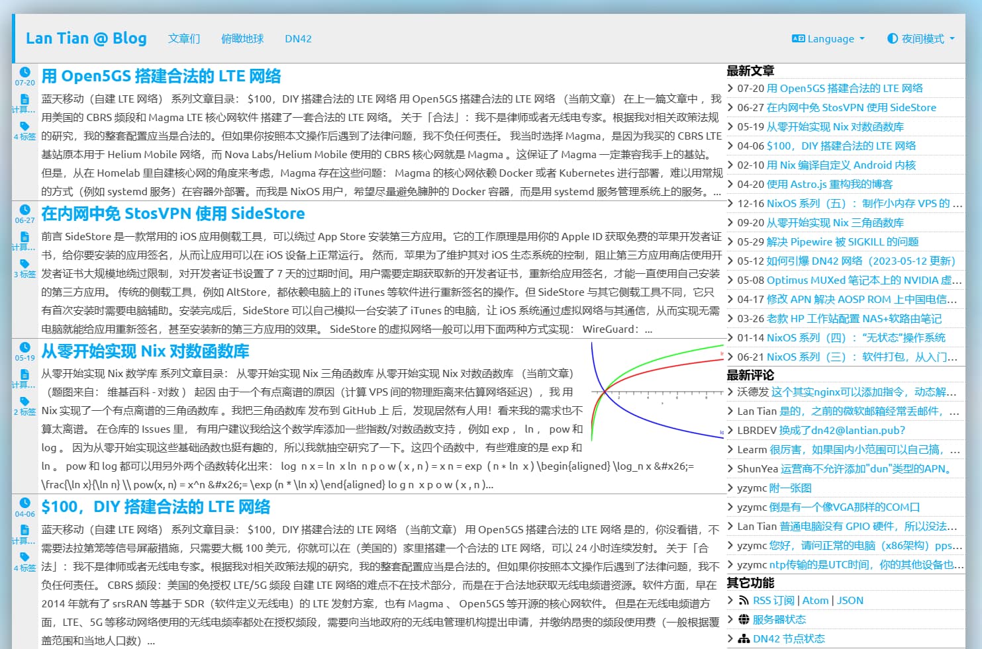Click the 计算 category document icon on first article
Screen dimensions: 982x649
pyautogui.click(x=25, y=100)
